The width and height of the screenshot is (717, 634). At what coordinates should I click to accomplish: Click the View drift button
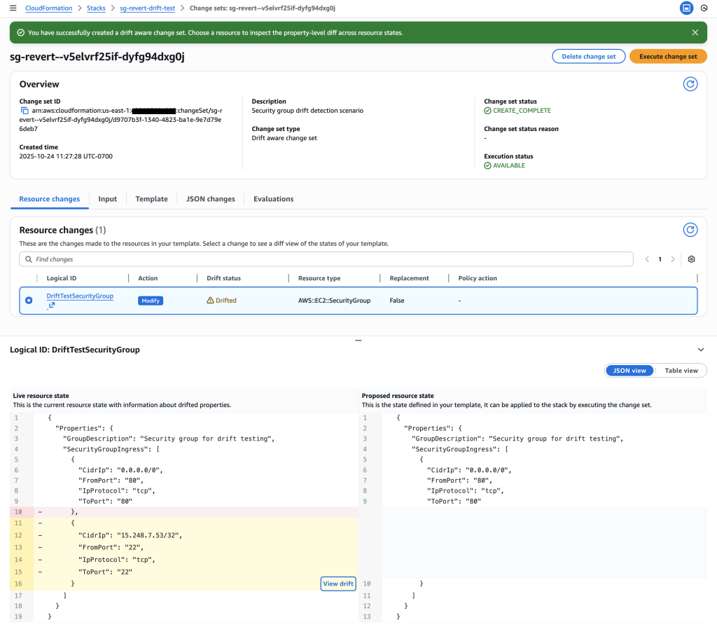tap(338, 584)
